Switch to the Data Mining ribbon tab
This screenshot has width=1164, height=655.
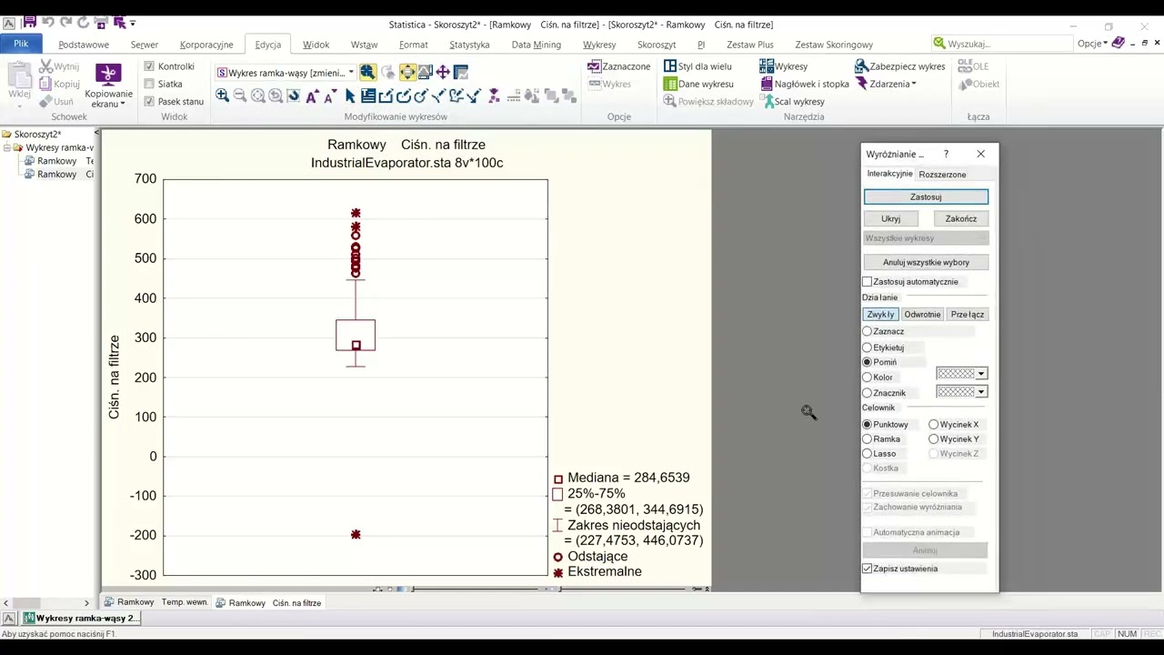(536, 44)
